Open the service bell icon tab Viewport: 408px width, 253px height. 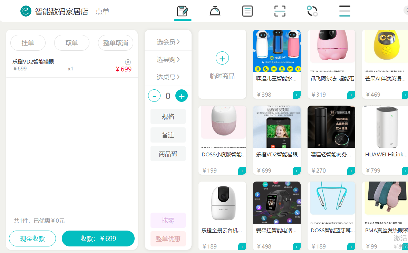215,11
